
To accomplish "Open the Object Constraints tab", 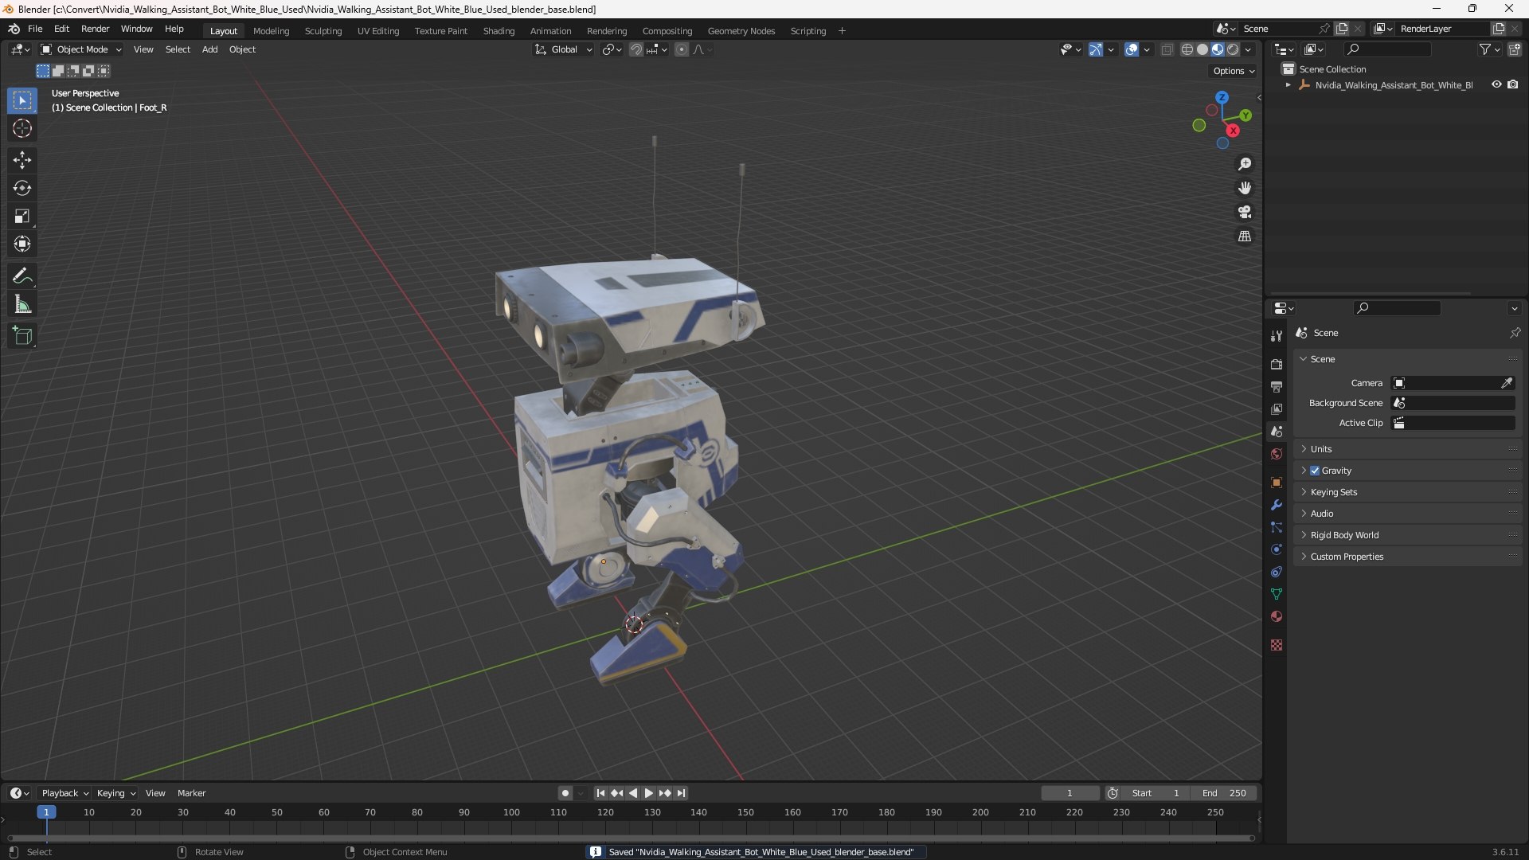I will 1277,572.
